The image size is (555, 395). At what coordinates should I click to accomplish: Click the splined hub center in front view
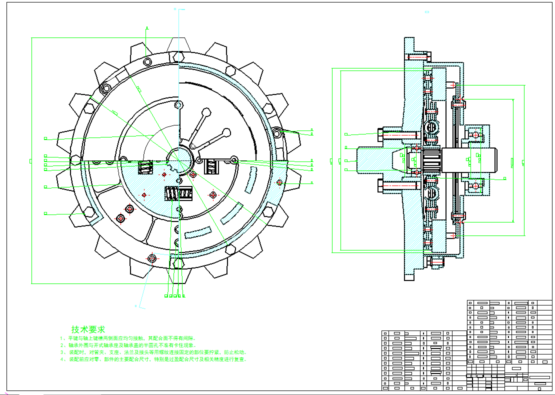[x=178, y=159]
